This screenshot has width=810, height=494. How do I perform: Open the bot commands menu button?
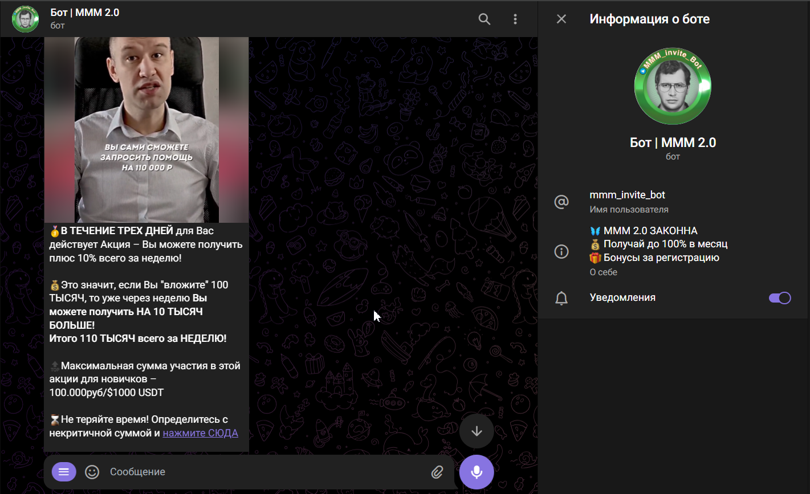pyautogui.click(x=64, y=472)
